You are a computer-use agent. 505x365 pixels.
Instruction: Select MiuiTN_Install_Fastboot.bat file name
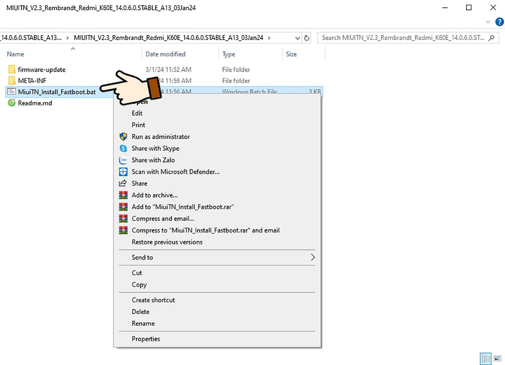57,92
